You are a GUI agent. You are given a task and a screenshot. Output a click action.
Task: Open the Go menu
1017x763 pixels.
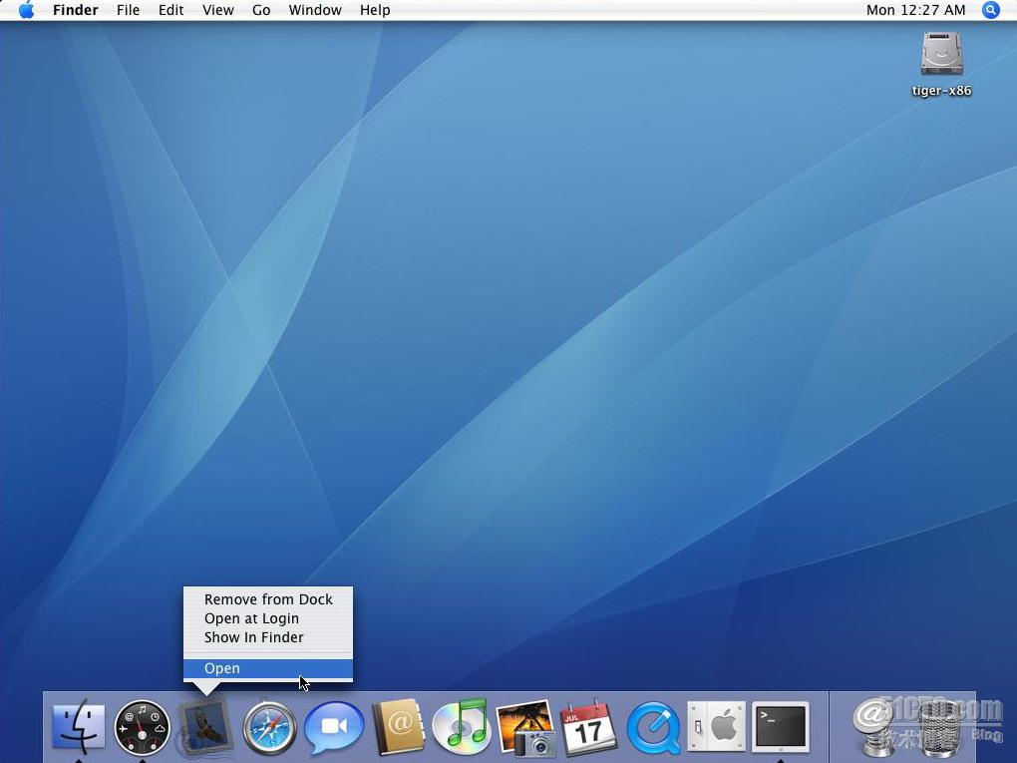[x=261, y=10]
